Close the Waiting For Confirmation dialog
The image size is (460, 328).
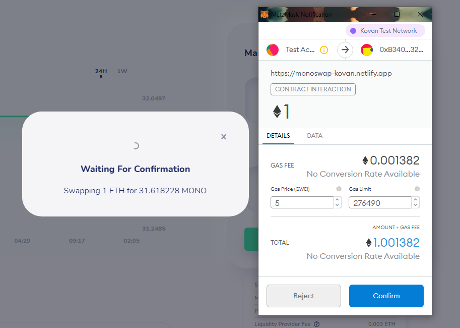point(224,137)
